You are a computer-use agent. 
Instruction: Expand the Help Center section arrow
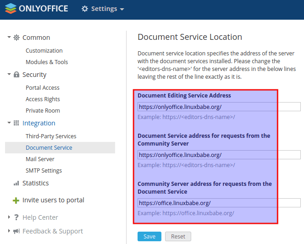click(9, 217)
